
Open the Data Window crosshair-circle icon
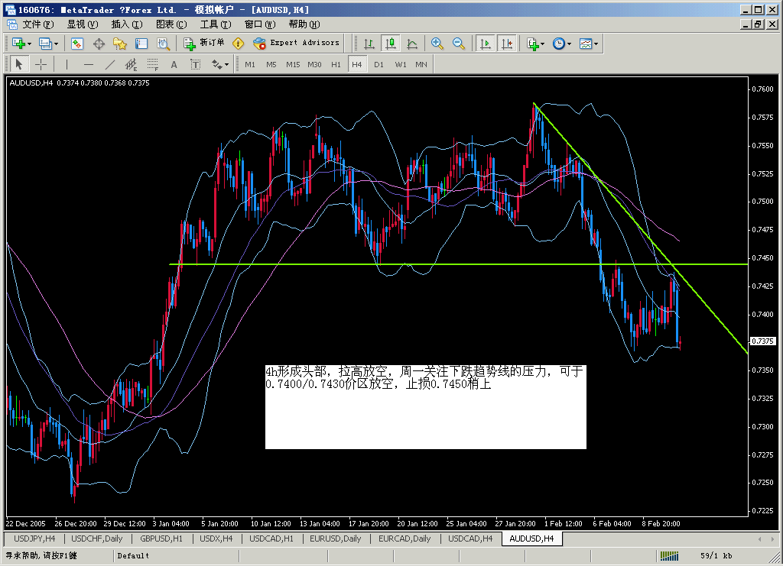click(x=99, y=44)
